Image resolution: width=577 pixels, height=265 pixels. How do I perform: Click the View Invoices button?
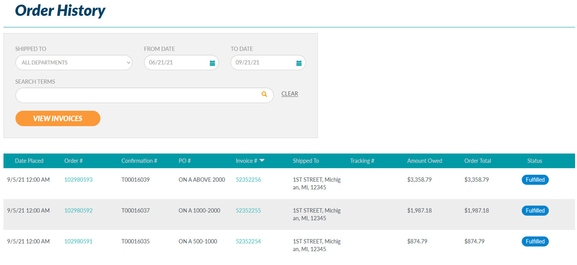coord(58,118)
